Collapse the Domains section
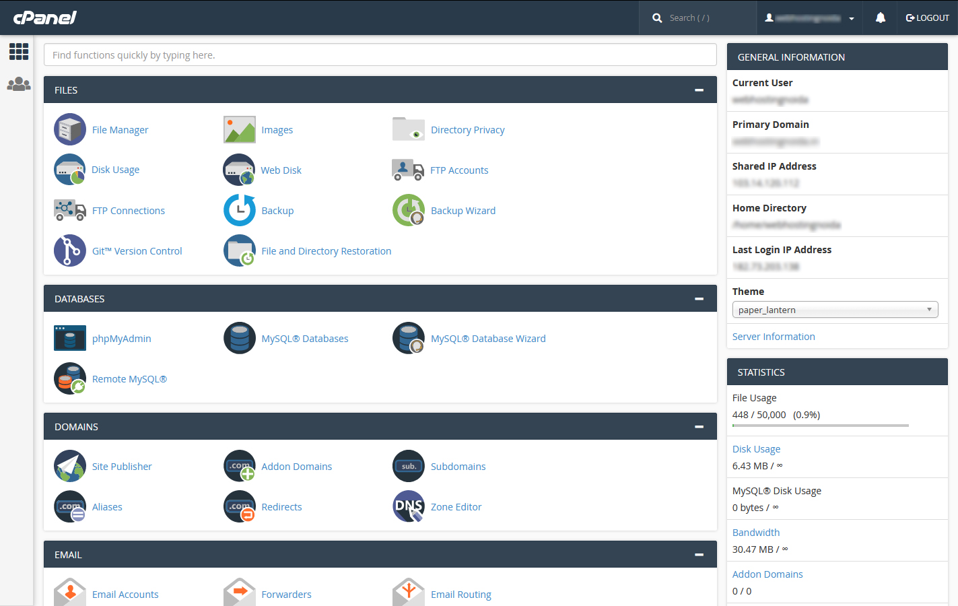The height and width of the screenshot is (606, 958). pyautogui.click(x=699, y=427)
